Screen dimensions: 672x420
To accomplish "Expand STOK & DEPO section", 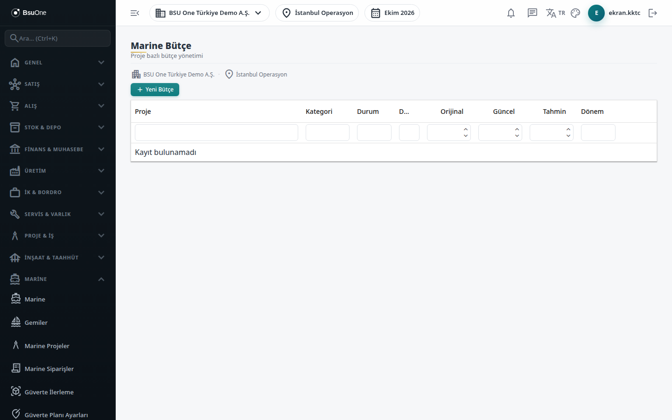I will [x=58, y=127].
